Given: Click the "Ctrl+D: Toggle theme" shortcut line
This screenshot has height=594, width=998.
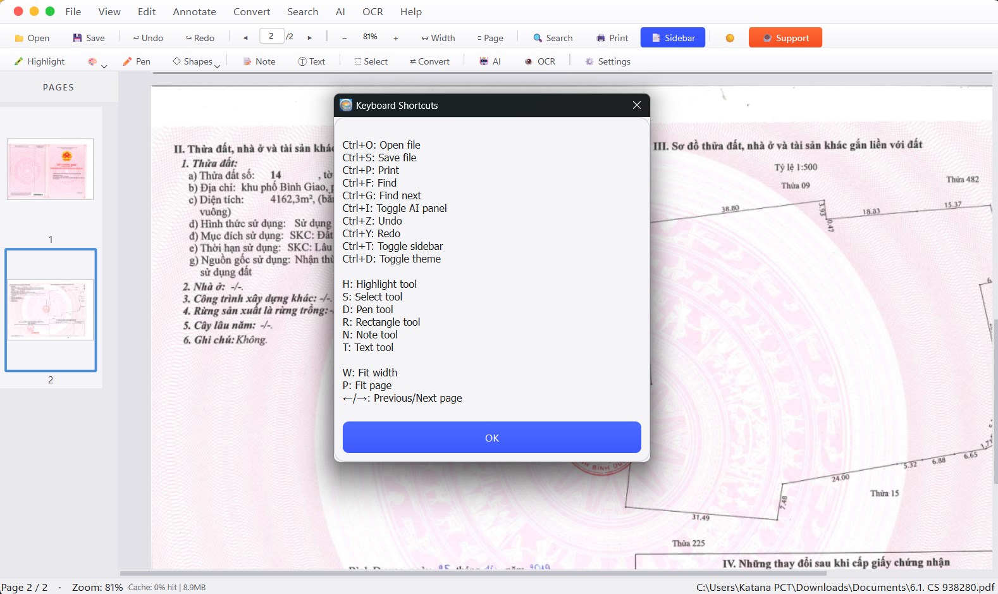Looking at the screenshot, I should pos(391,259).
